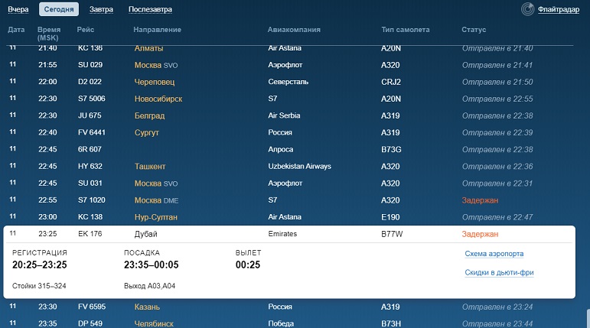Image resolution: width=590 pixels, height=328 pixels.
Task: Click the Дубай destination in expanded row
Action: [145, 234]
